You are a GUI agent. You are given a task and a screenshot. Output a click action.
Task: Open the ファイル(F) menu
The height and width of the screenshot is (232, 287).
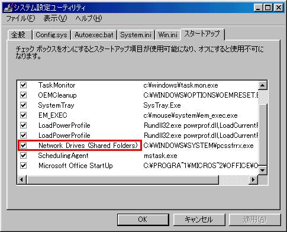click(21, 18)
